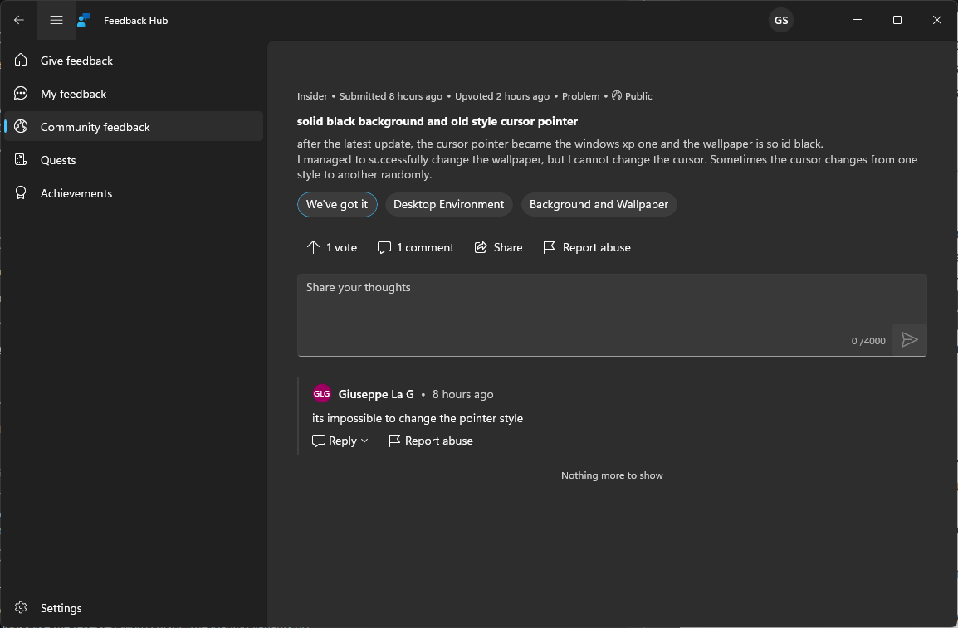Click the feedback title text

pos(437,121)
